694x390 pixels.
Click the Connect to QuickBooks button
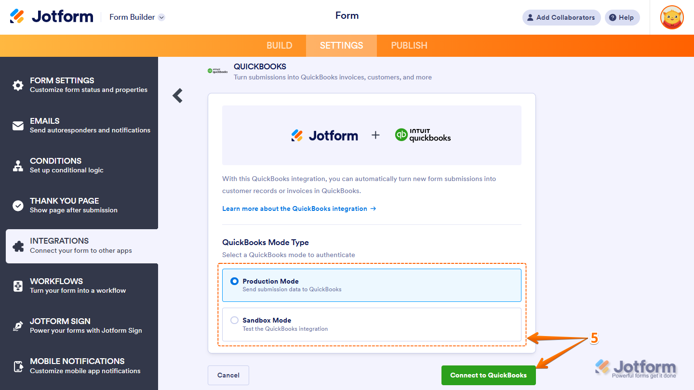pyautogui.click(x=489, y=375)
